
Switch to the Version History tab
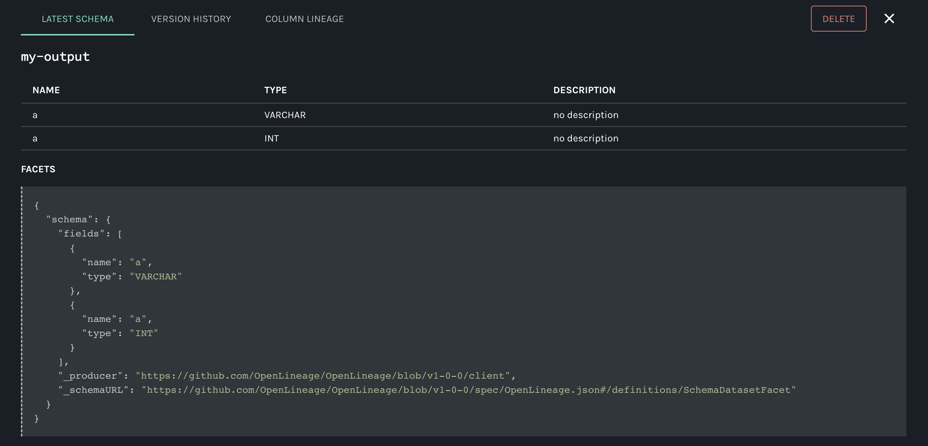coord(191,19)
